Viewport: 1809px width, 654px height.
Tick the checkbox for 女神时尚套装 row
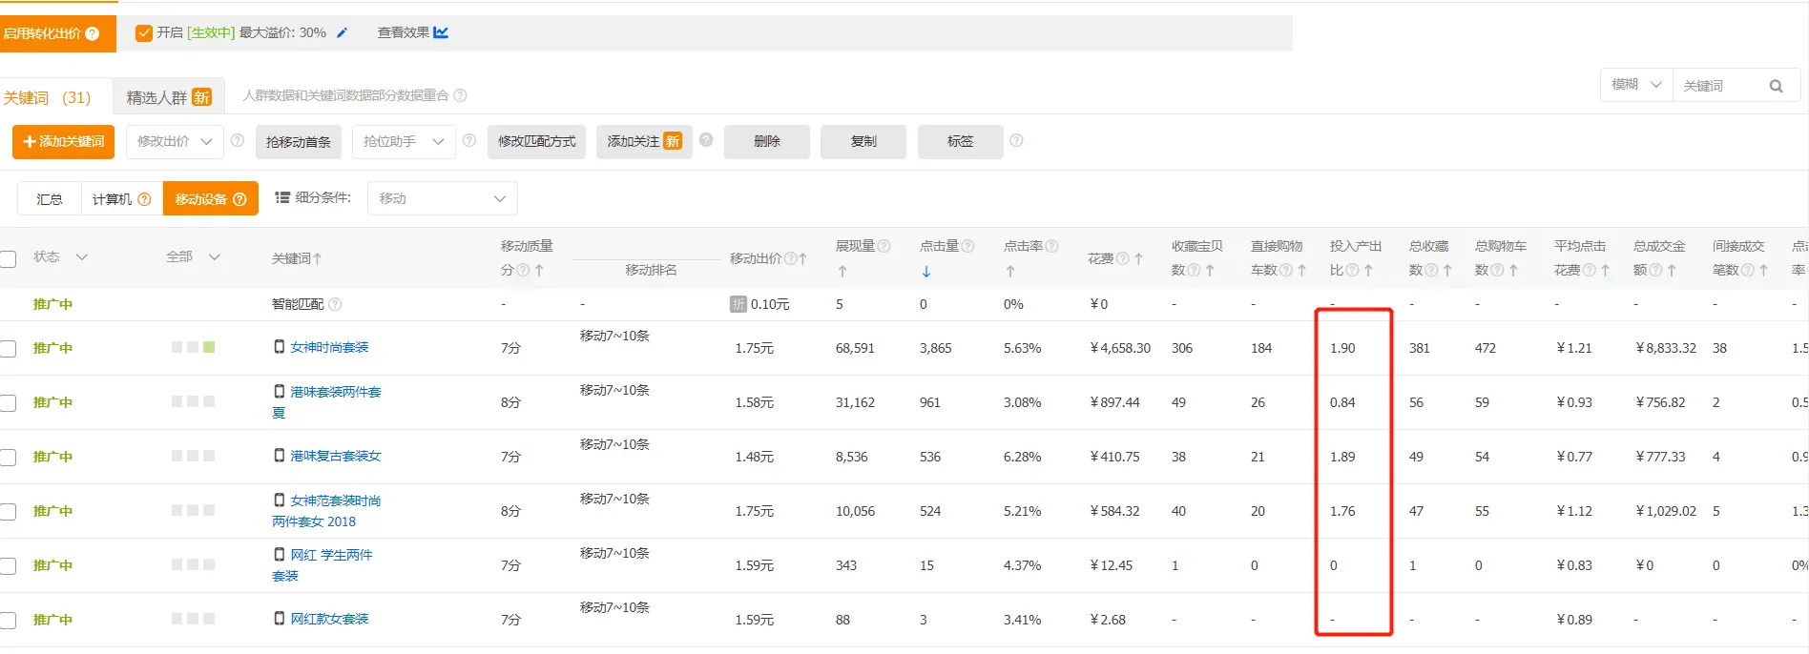pyautogui.click(x=9, y=349)
